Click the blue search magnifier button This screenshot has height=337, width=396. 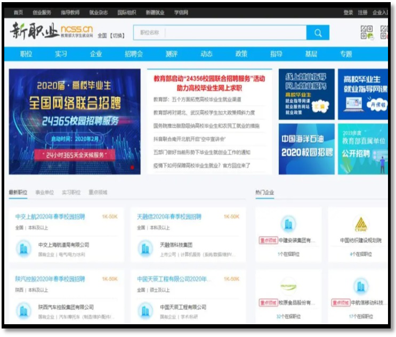pos(318,33)
